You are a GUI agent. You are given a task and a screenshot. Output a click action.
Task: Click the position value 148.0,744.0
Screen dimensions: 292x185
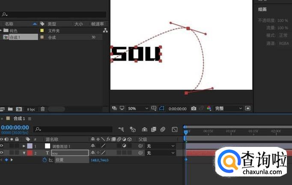pos(99,160)
